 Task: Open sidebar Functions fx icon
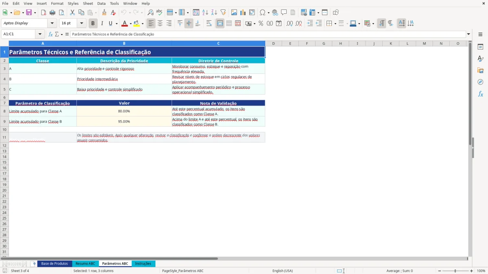tap(480, 94)
